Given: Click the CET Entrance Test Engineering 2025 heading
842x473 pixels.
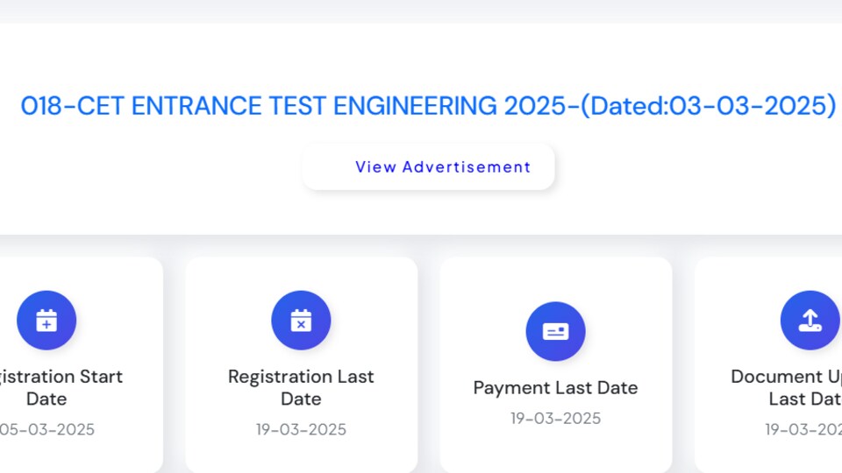Looking at the screenshot, I should pyautogui.click(x=428, y=106).
